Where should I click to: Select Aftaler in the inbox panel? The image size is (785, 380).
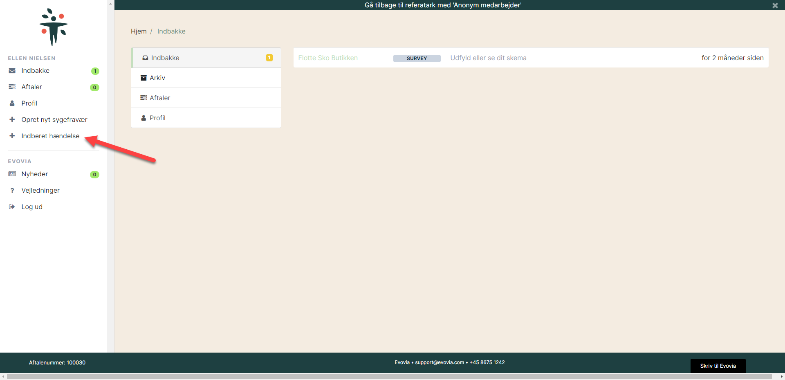160,98
